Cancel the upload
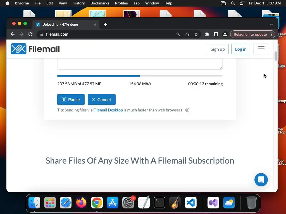Screen dimensions: 286x214 (102, 99)
